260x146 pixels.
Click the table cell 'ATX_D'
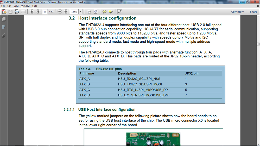[x=85, y=95]
